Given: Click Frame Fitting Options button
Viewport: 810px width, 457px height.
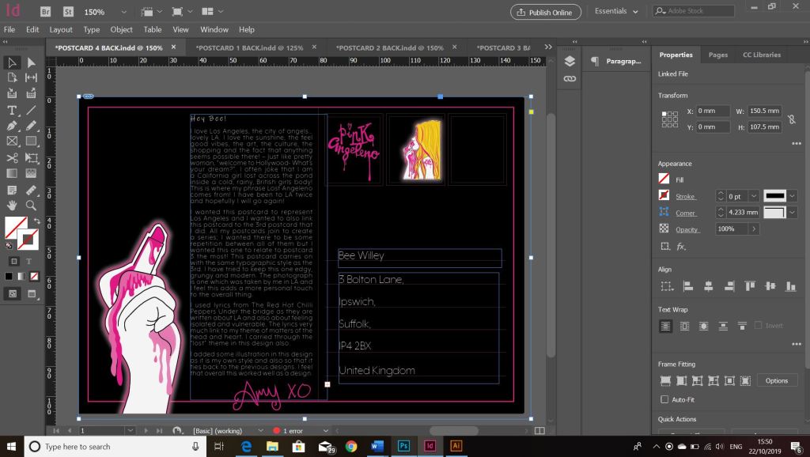Looking at the screenshot, I should pos(776,380).
